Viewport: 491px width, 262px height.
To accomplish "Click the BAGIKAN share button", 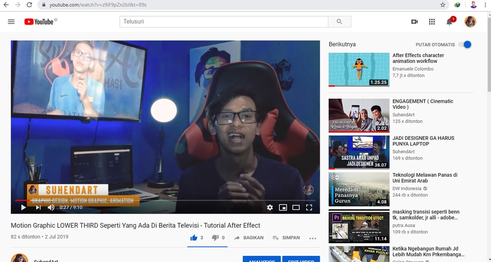I will (x=249, y=237).
